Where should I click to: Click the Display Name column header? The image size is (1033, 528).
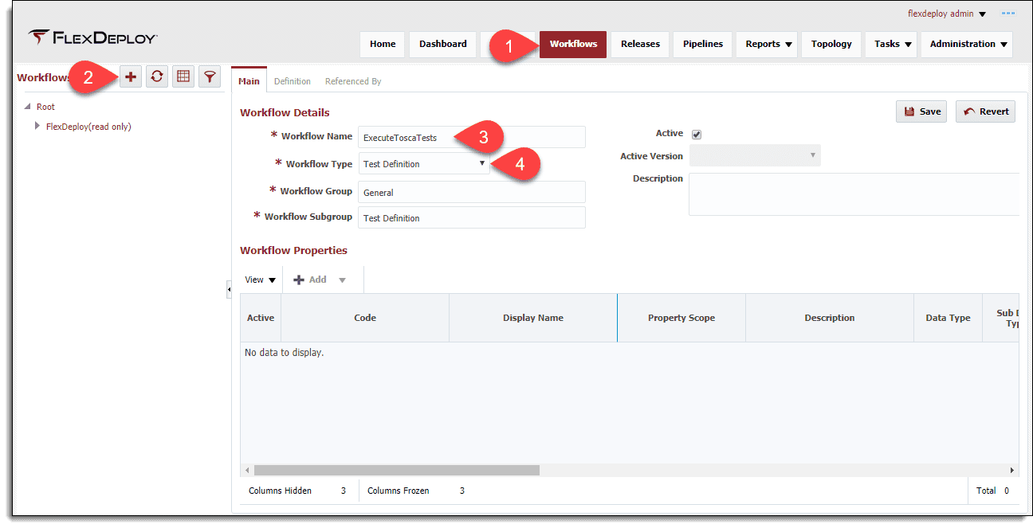point(533,318)
